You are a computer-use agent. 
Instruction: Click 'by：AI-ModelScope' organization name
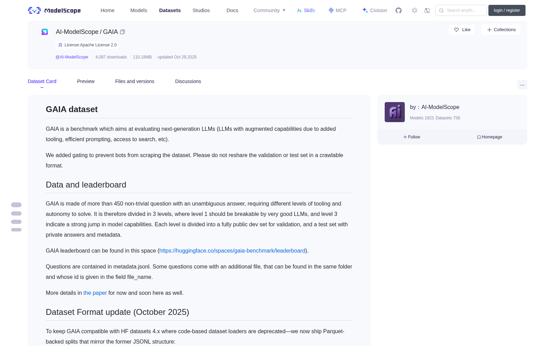pyautogui.click(x=435, y=107)
